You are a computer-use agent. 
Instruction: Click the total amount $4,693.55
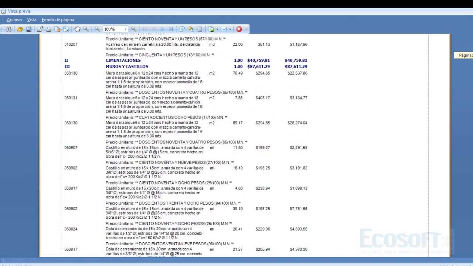(299, 229)
